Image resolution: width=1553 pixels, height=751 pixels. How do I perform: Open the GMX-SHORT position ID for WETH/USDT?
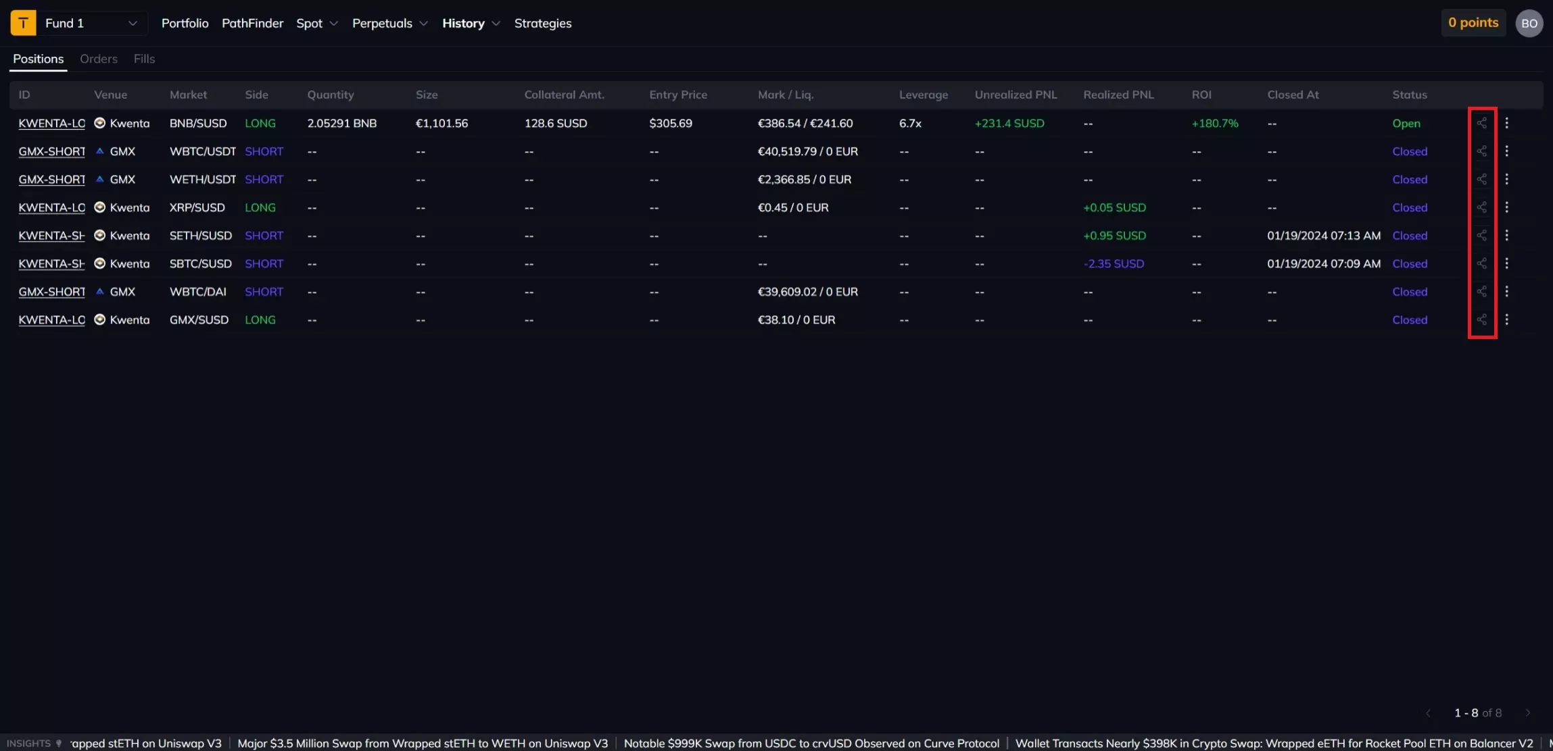click(52, 179)
